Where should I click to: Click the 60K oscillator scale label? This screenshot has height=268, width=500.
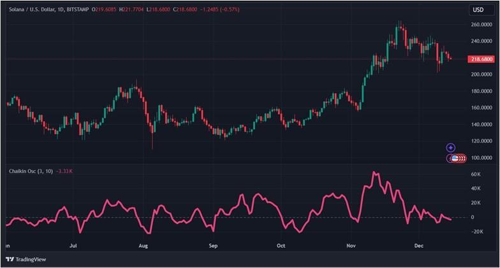point(476,174)
